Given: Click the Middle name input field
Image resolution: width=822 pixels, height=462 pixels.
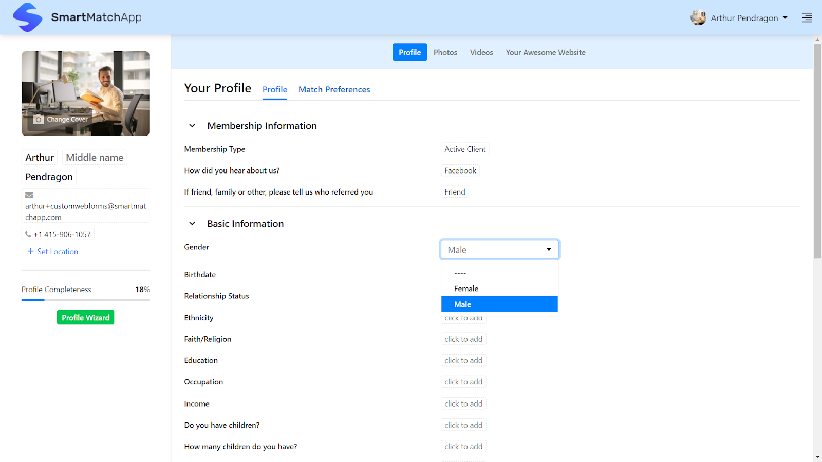Looking at the screenshot, I should coord(94,157).
